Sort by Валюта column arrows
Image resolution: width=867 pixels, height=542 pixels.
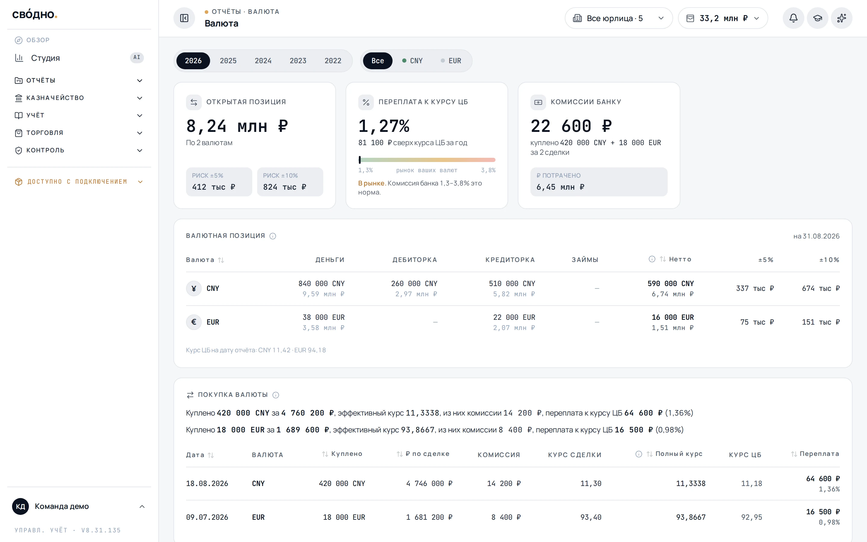221,260
